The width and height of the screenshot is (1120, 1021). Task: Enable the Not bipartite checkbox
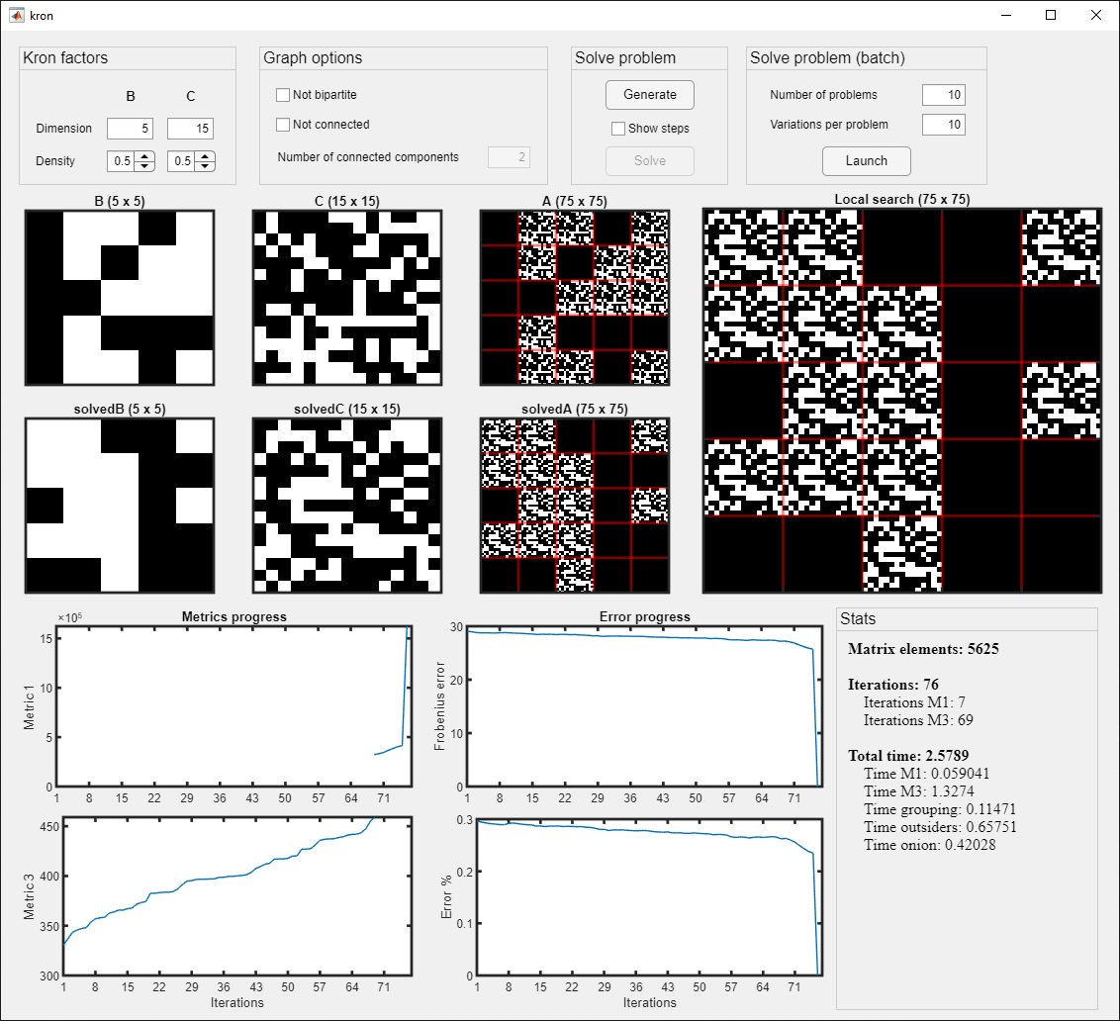(283, 95)
